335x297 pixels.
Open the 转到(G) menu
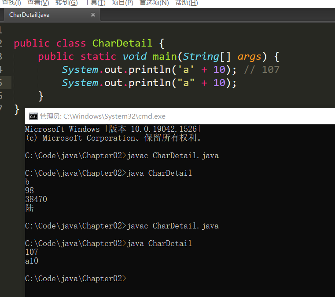pos(66,3)
